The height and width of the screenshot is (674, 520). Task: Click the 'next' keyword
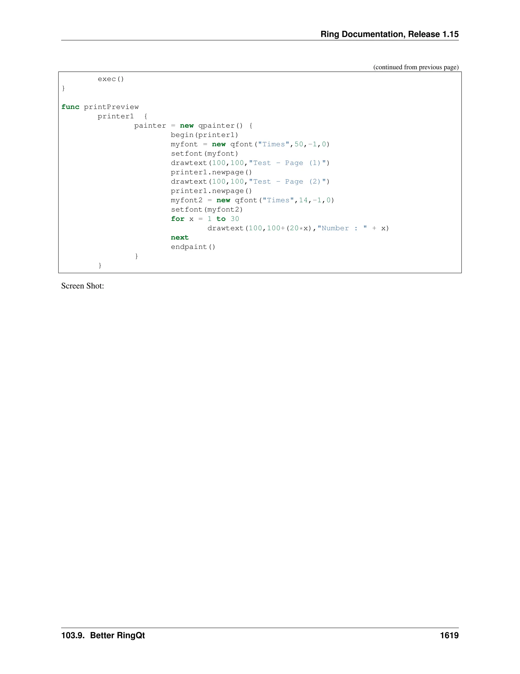coord(180,237)
